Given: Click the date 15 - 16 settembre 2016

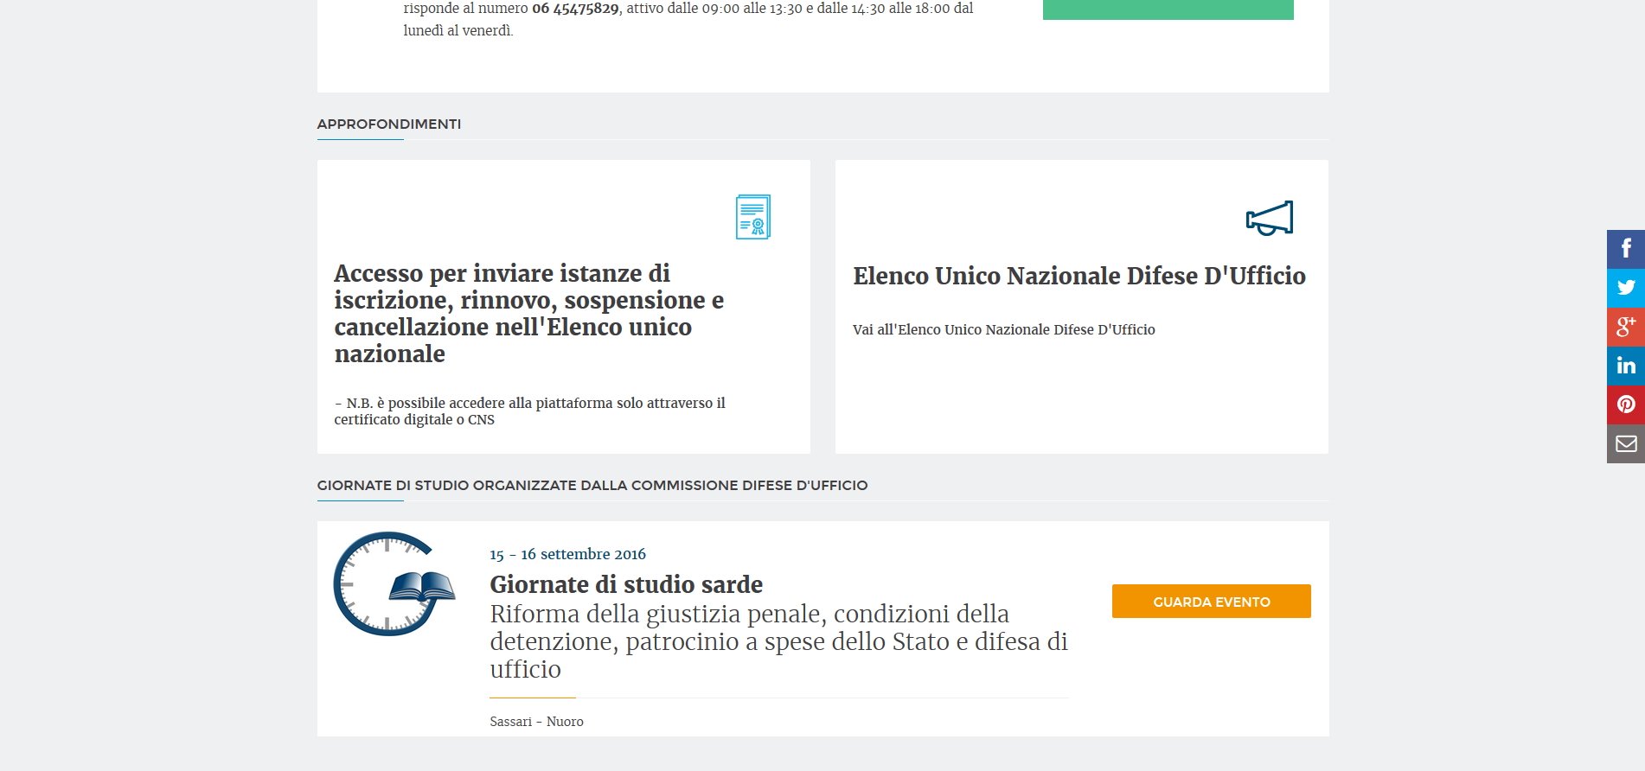Looking at the screenshot, I should [x=567, y=554].
